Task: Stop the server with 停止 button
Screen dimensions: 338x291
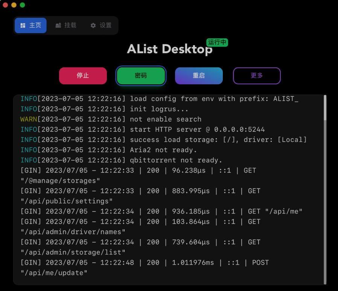Action: coord(83,76)
